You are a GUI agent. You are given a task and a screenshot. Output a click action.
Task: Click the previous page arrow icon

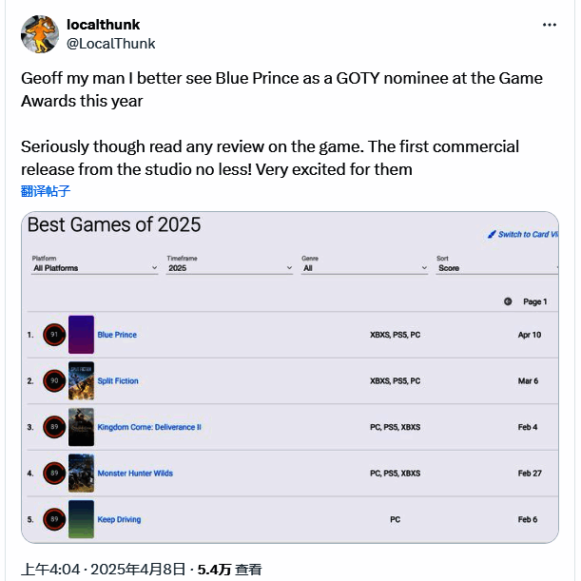click(508, 301)
